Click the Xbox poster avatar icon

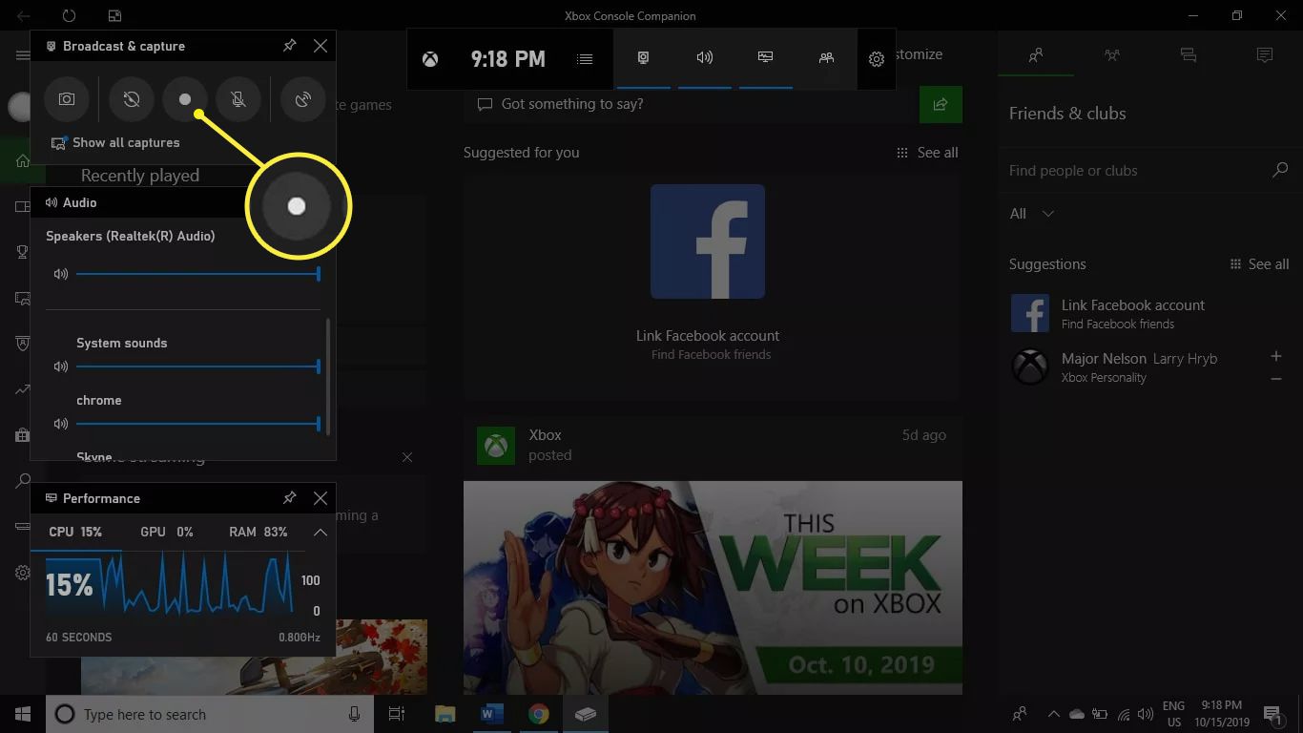(496, 445)
